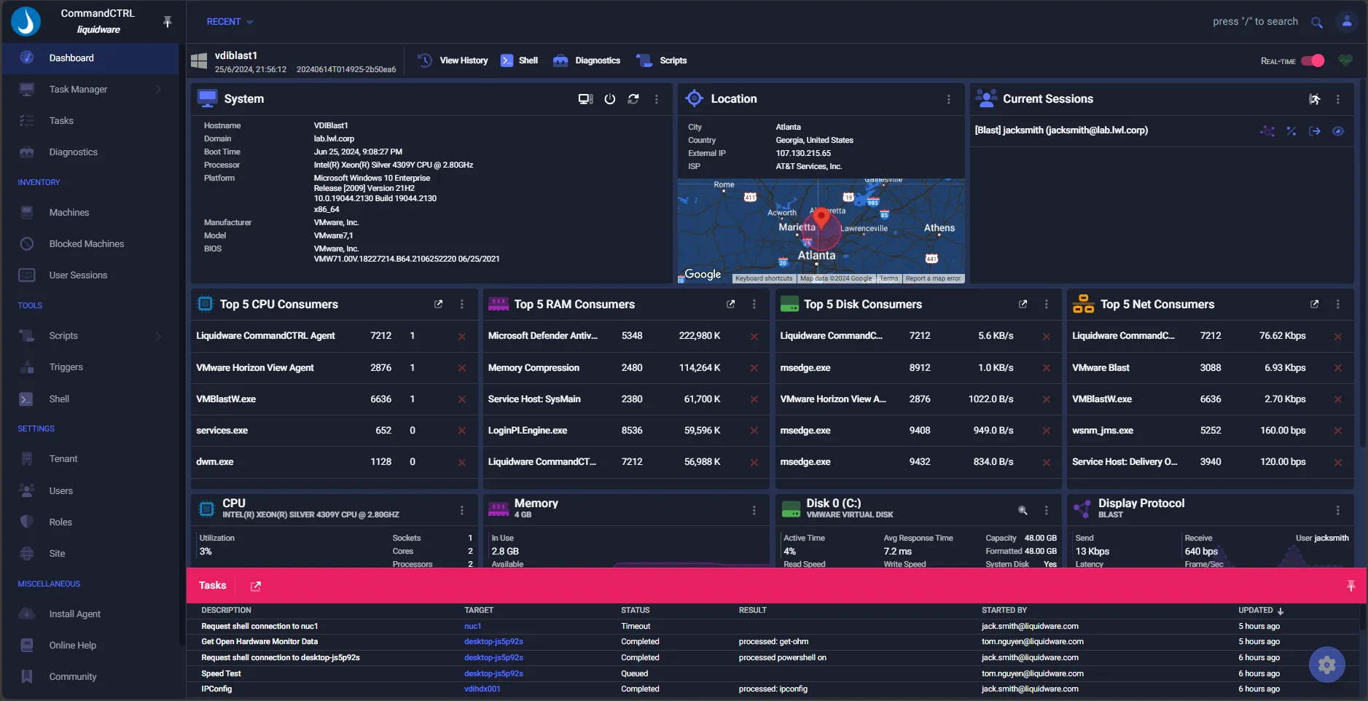Pin the Tasks panel with the pushpin
Image resolution: width=1368 pixels, height=701 pixels.
point(1351,586)
